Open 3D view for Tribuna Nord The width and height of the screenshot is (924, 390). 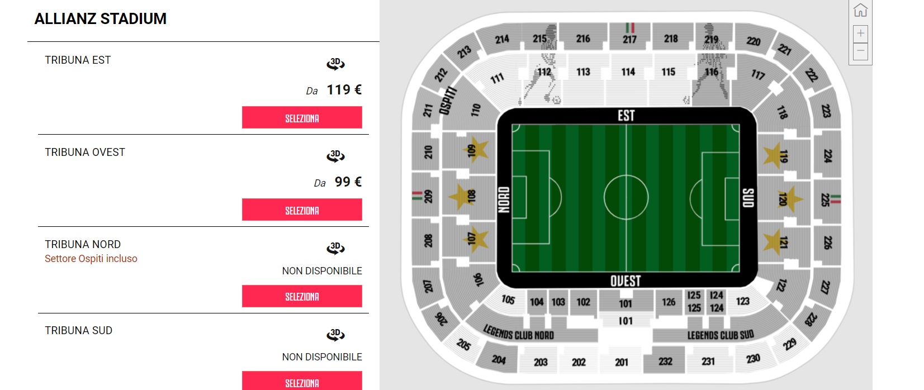pos(335,248)
